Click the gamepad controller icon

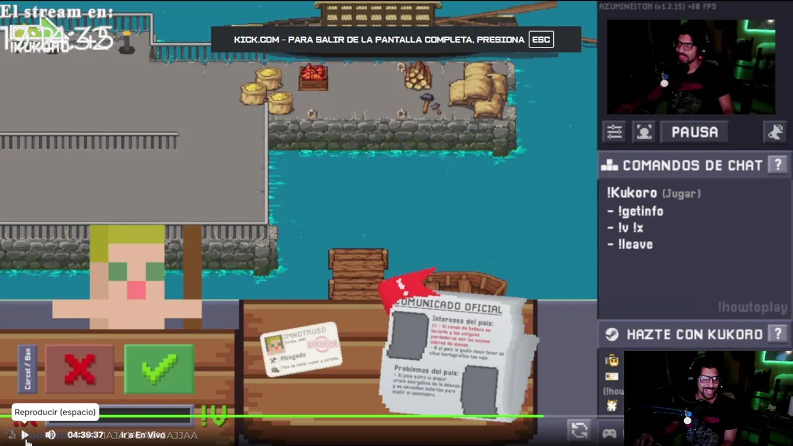tap(610, 433)
